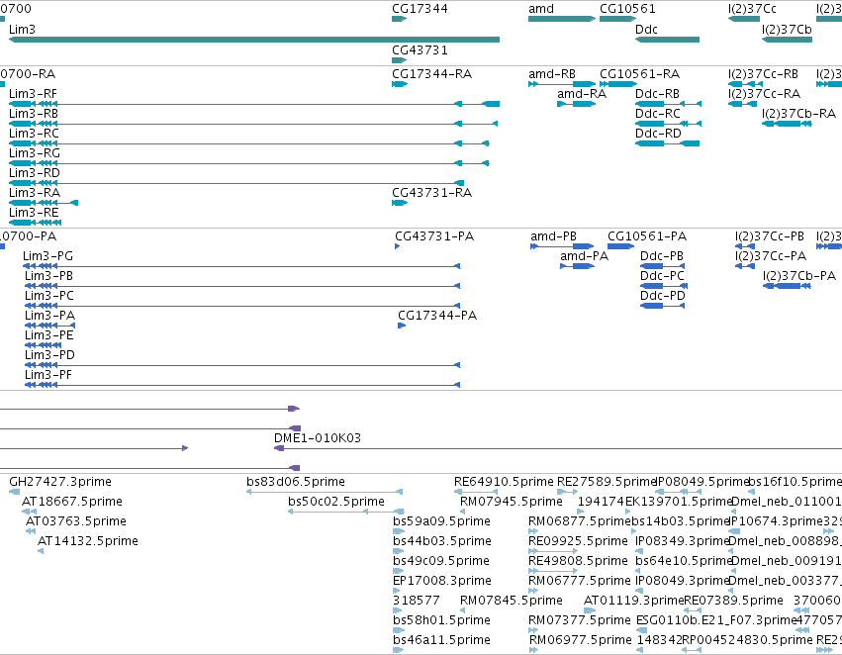
Task: Open the CG10561-RA transcript
Action: click(x=618, y=84)
